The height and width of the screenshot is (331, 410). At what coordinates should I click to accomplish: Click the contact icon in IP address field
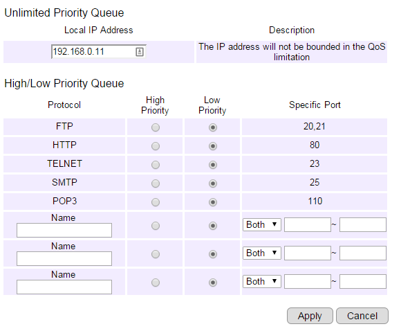coord(140,51)
